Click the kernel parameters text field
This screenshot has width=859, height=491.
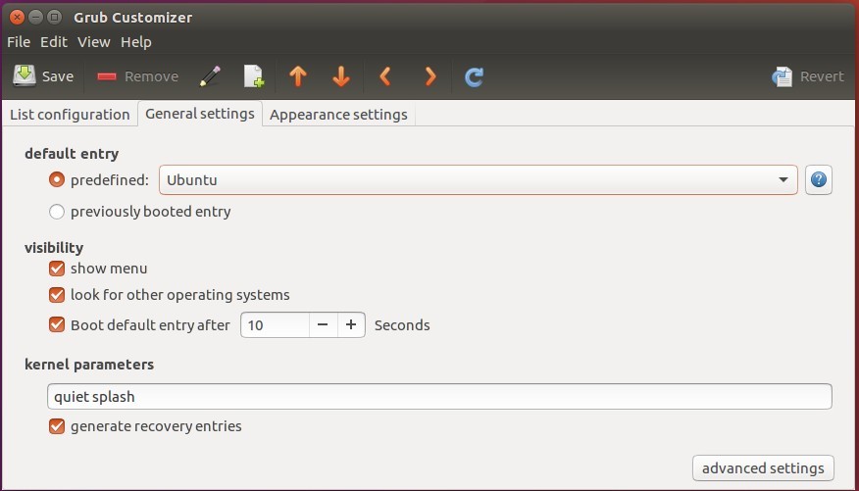(x=439, y=396)
